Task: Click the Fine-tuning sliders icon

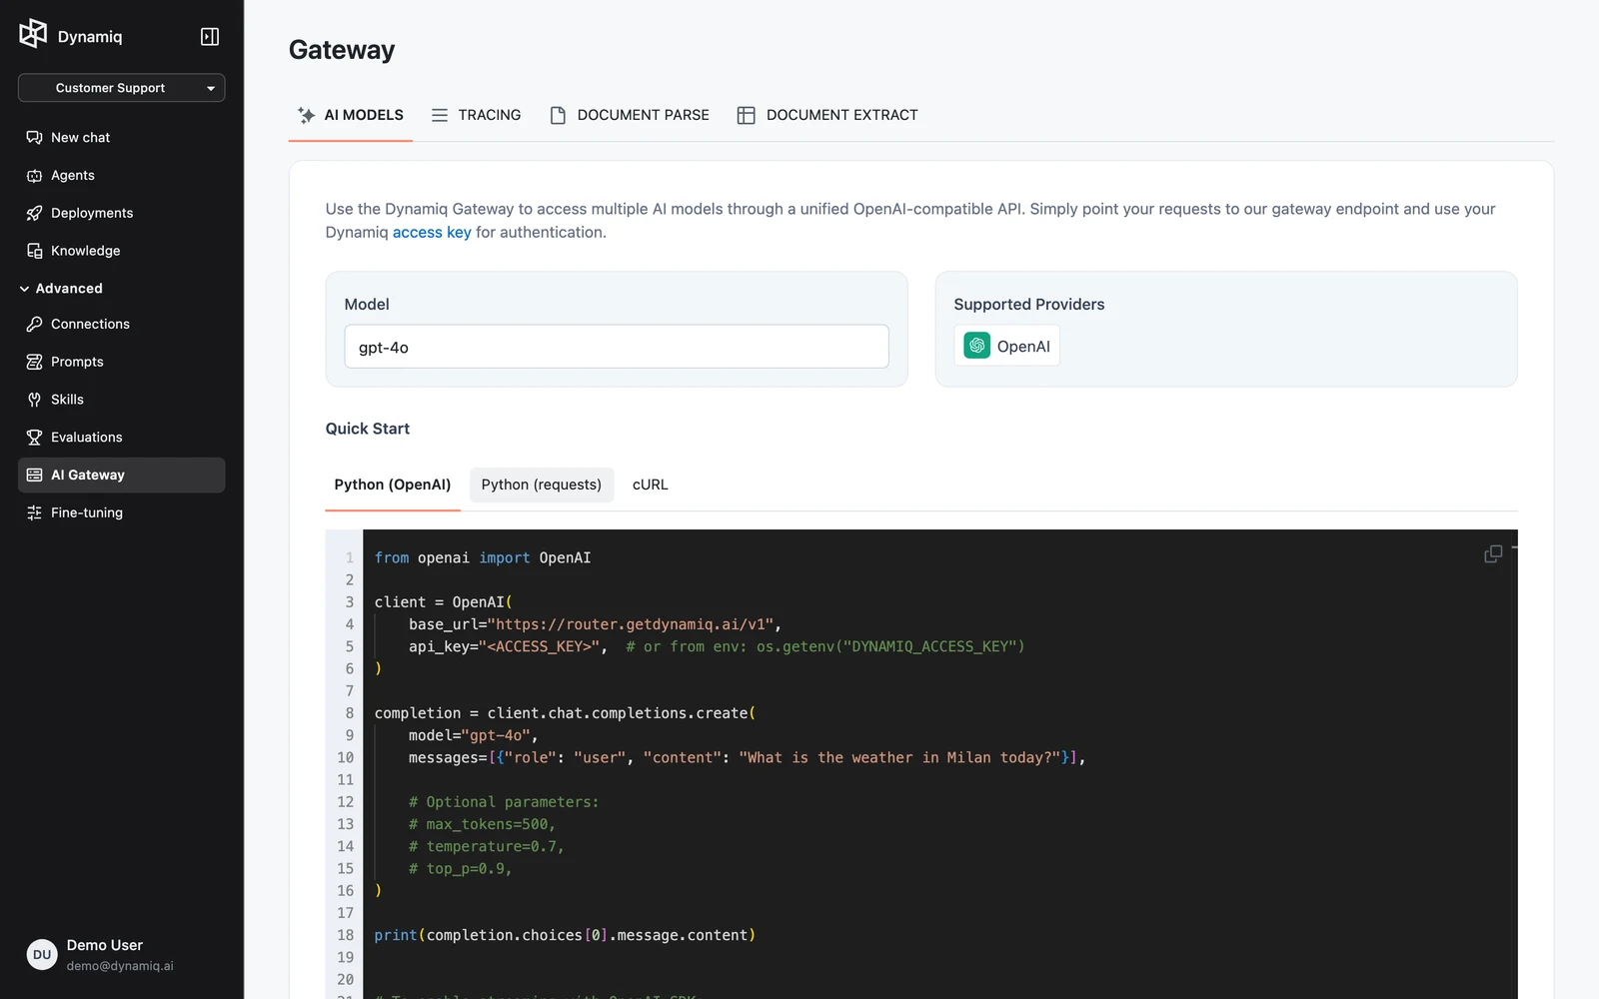Action: [34, 512]
